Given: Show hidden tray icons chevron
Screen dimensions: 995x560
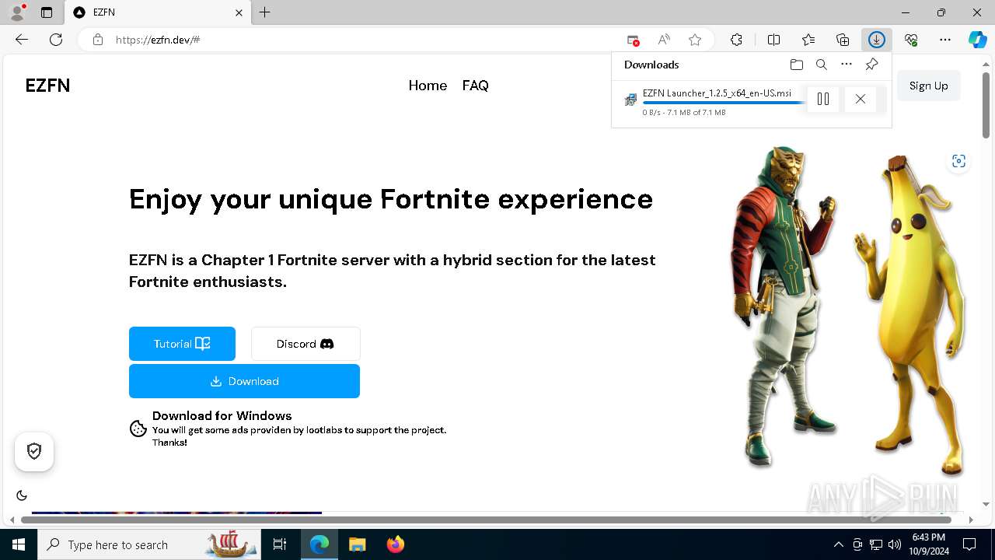Looking at the screenshot, I should coord(838,544).
